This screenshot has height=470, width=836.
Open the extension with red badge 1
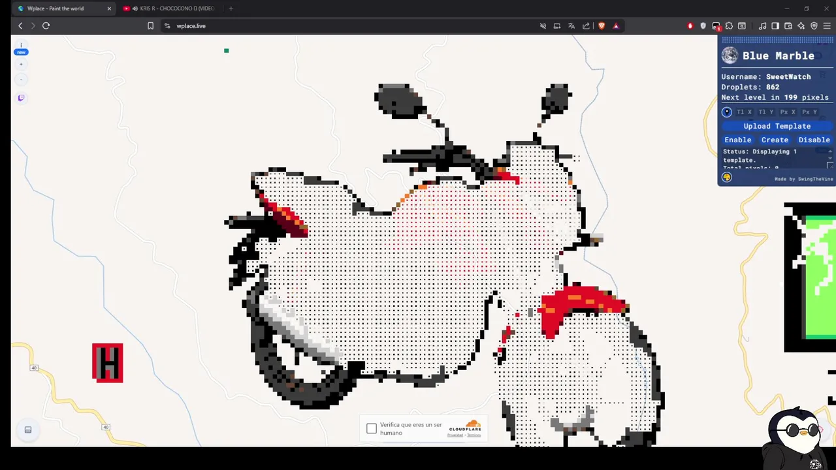[716, 26]
